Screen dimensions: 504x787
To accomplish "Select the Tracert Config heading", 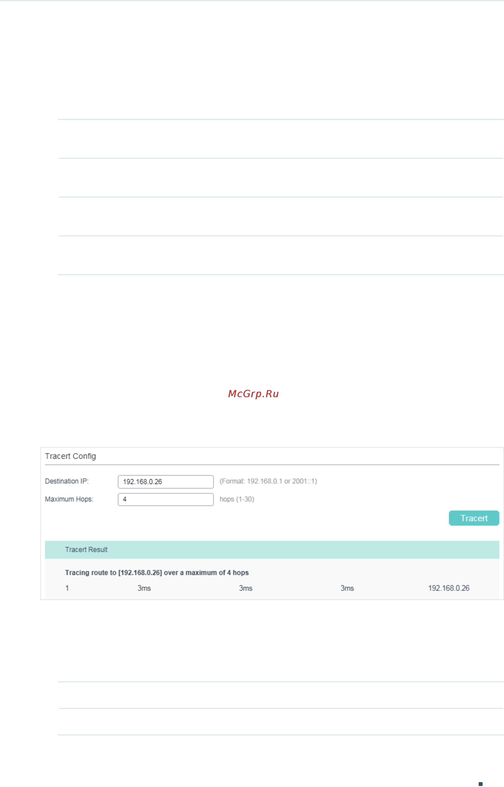I will (70, 456).
